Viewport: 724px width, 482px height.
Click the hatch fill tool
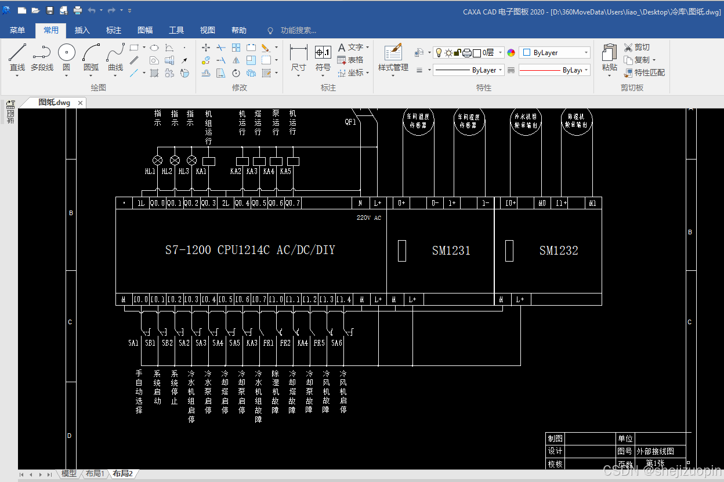(x=154, y=73)
